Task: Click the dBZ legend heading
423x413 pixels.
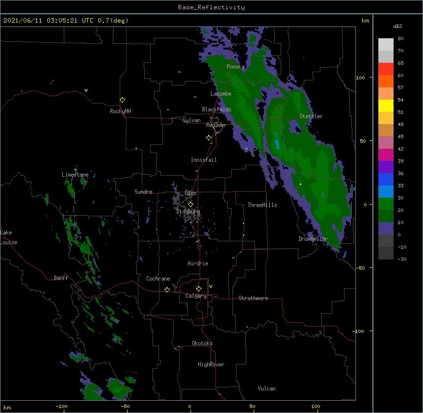Action: [397, 26]
